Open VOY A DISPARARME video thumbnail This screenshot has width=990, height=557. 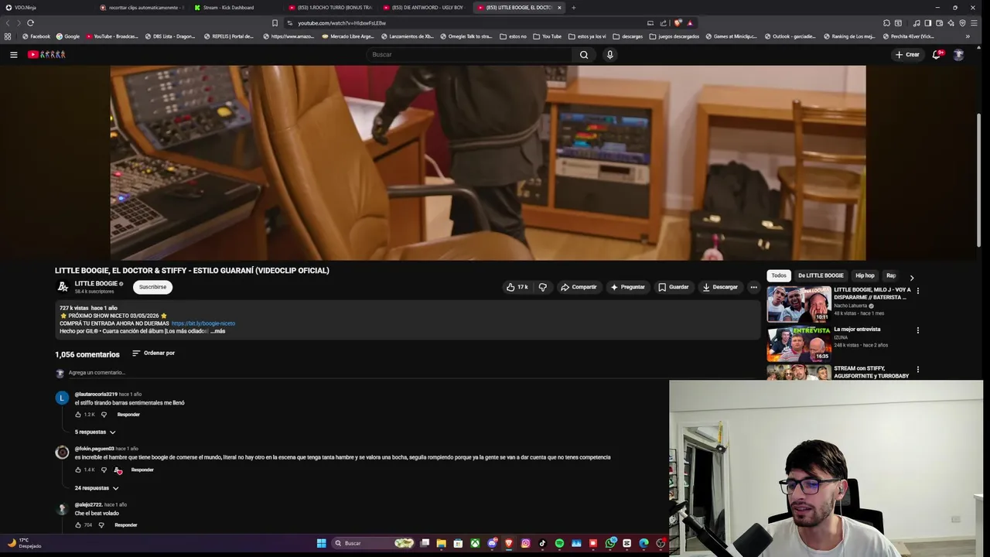tap(798, 304)
